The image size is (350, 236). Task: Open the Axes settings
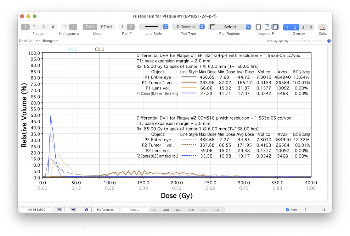(134, 209)
